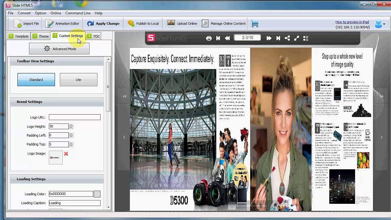This screenshot has height=220, width=391.
Task: Decrease Padding Left with the down arrow
Action: 71,137
